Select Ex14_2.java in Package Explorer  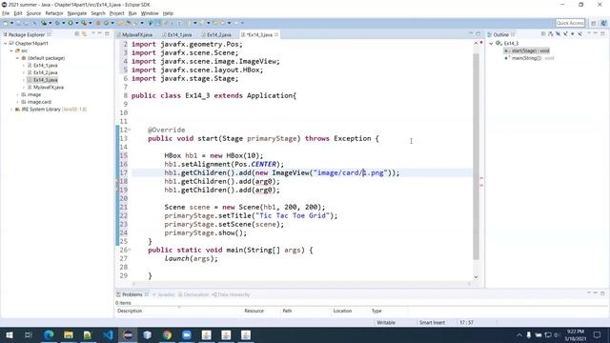tap(45, 72)
